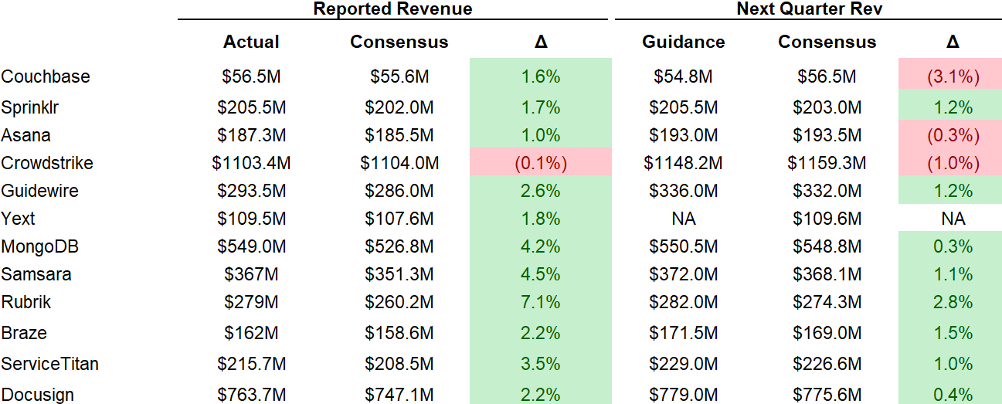This screenshot has height=404, width=1002.
Task: Click Docusign guidance $779.0M
Action: pos(683,395)
